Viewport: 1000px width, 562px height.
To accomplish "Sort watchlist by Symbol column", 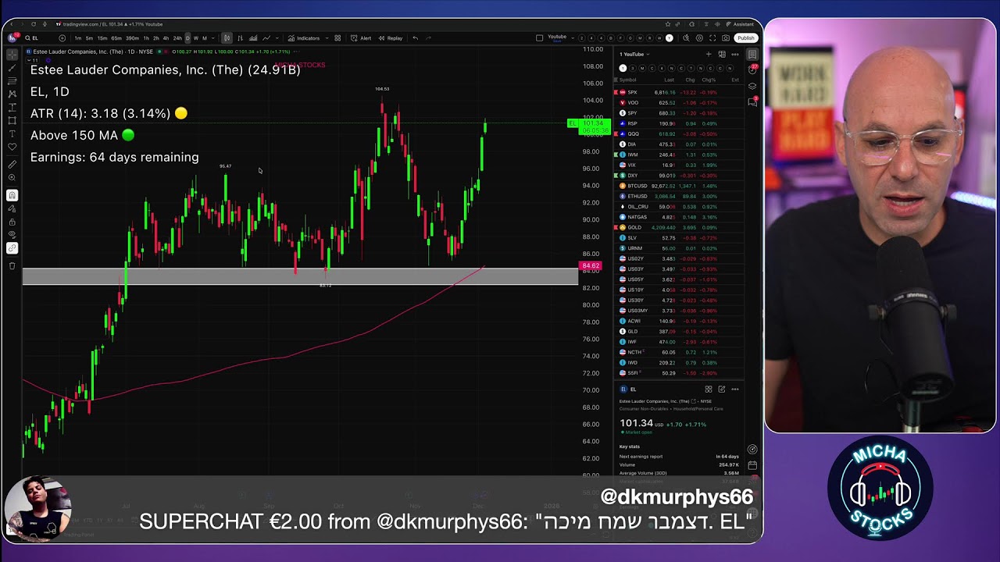I will (628, 80).
